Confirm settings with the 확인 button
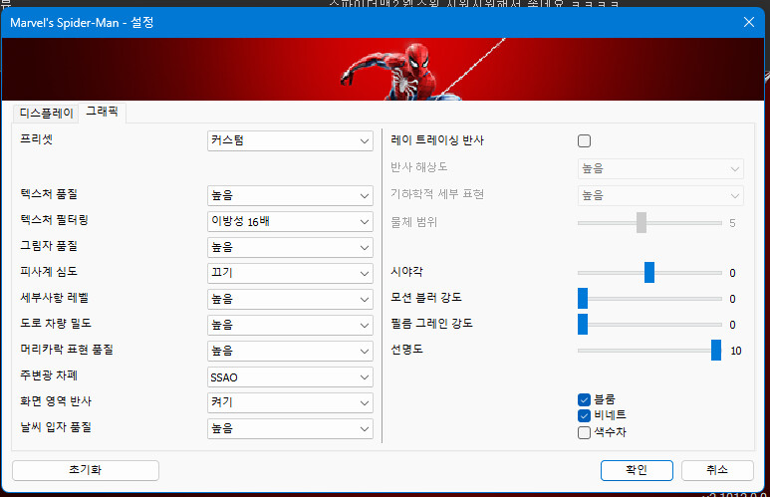 tap(637, 470)
